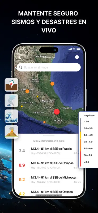Viewport: 98px width, 213px height.
Task: Tap the cellular signal icon
Action: pyautogui.click(x=70, y=49)
